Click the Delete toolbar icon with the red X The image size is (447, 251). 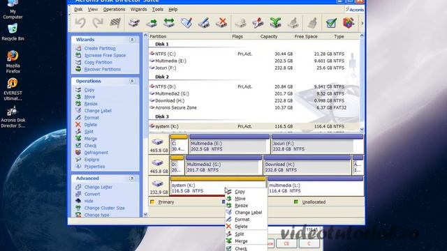click(221, 23)
